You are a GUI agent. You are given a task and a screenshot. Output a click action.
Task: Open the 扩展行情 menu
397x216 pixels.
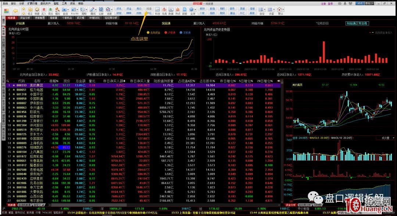tap(32, 4)
